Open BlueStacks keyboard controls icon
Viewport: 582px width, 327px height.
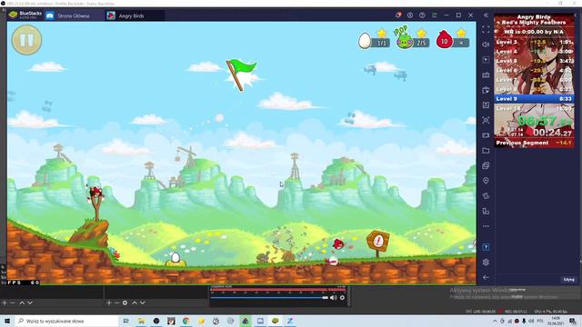tap(486, 74)
